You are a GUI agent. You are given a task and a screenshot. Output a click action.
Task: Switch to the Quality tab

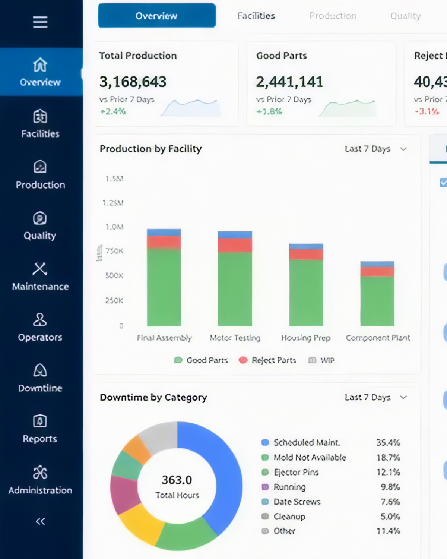tap(406, 16)
